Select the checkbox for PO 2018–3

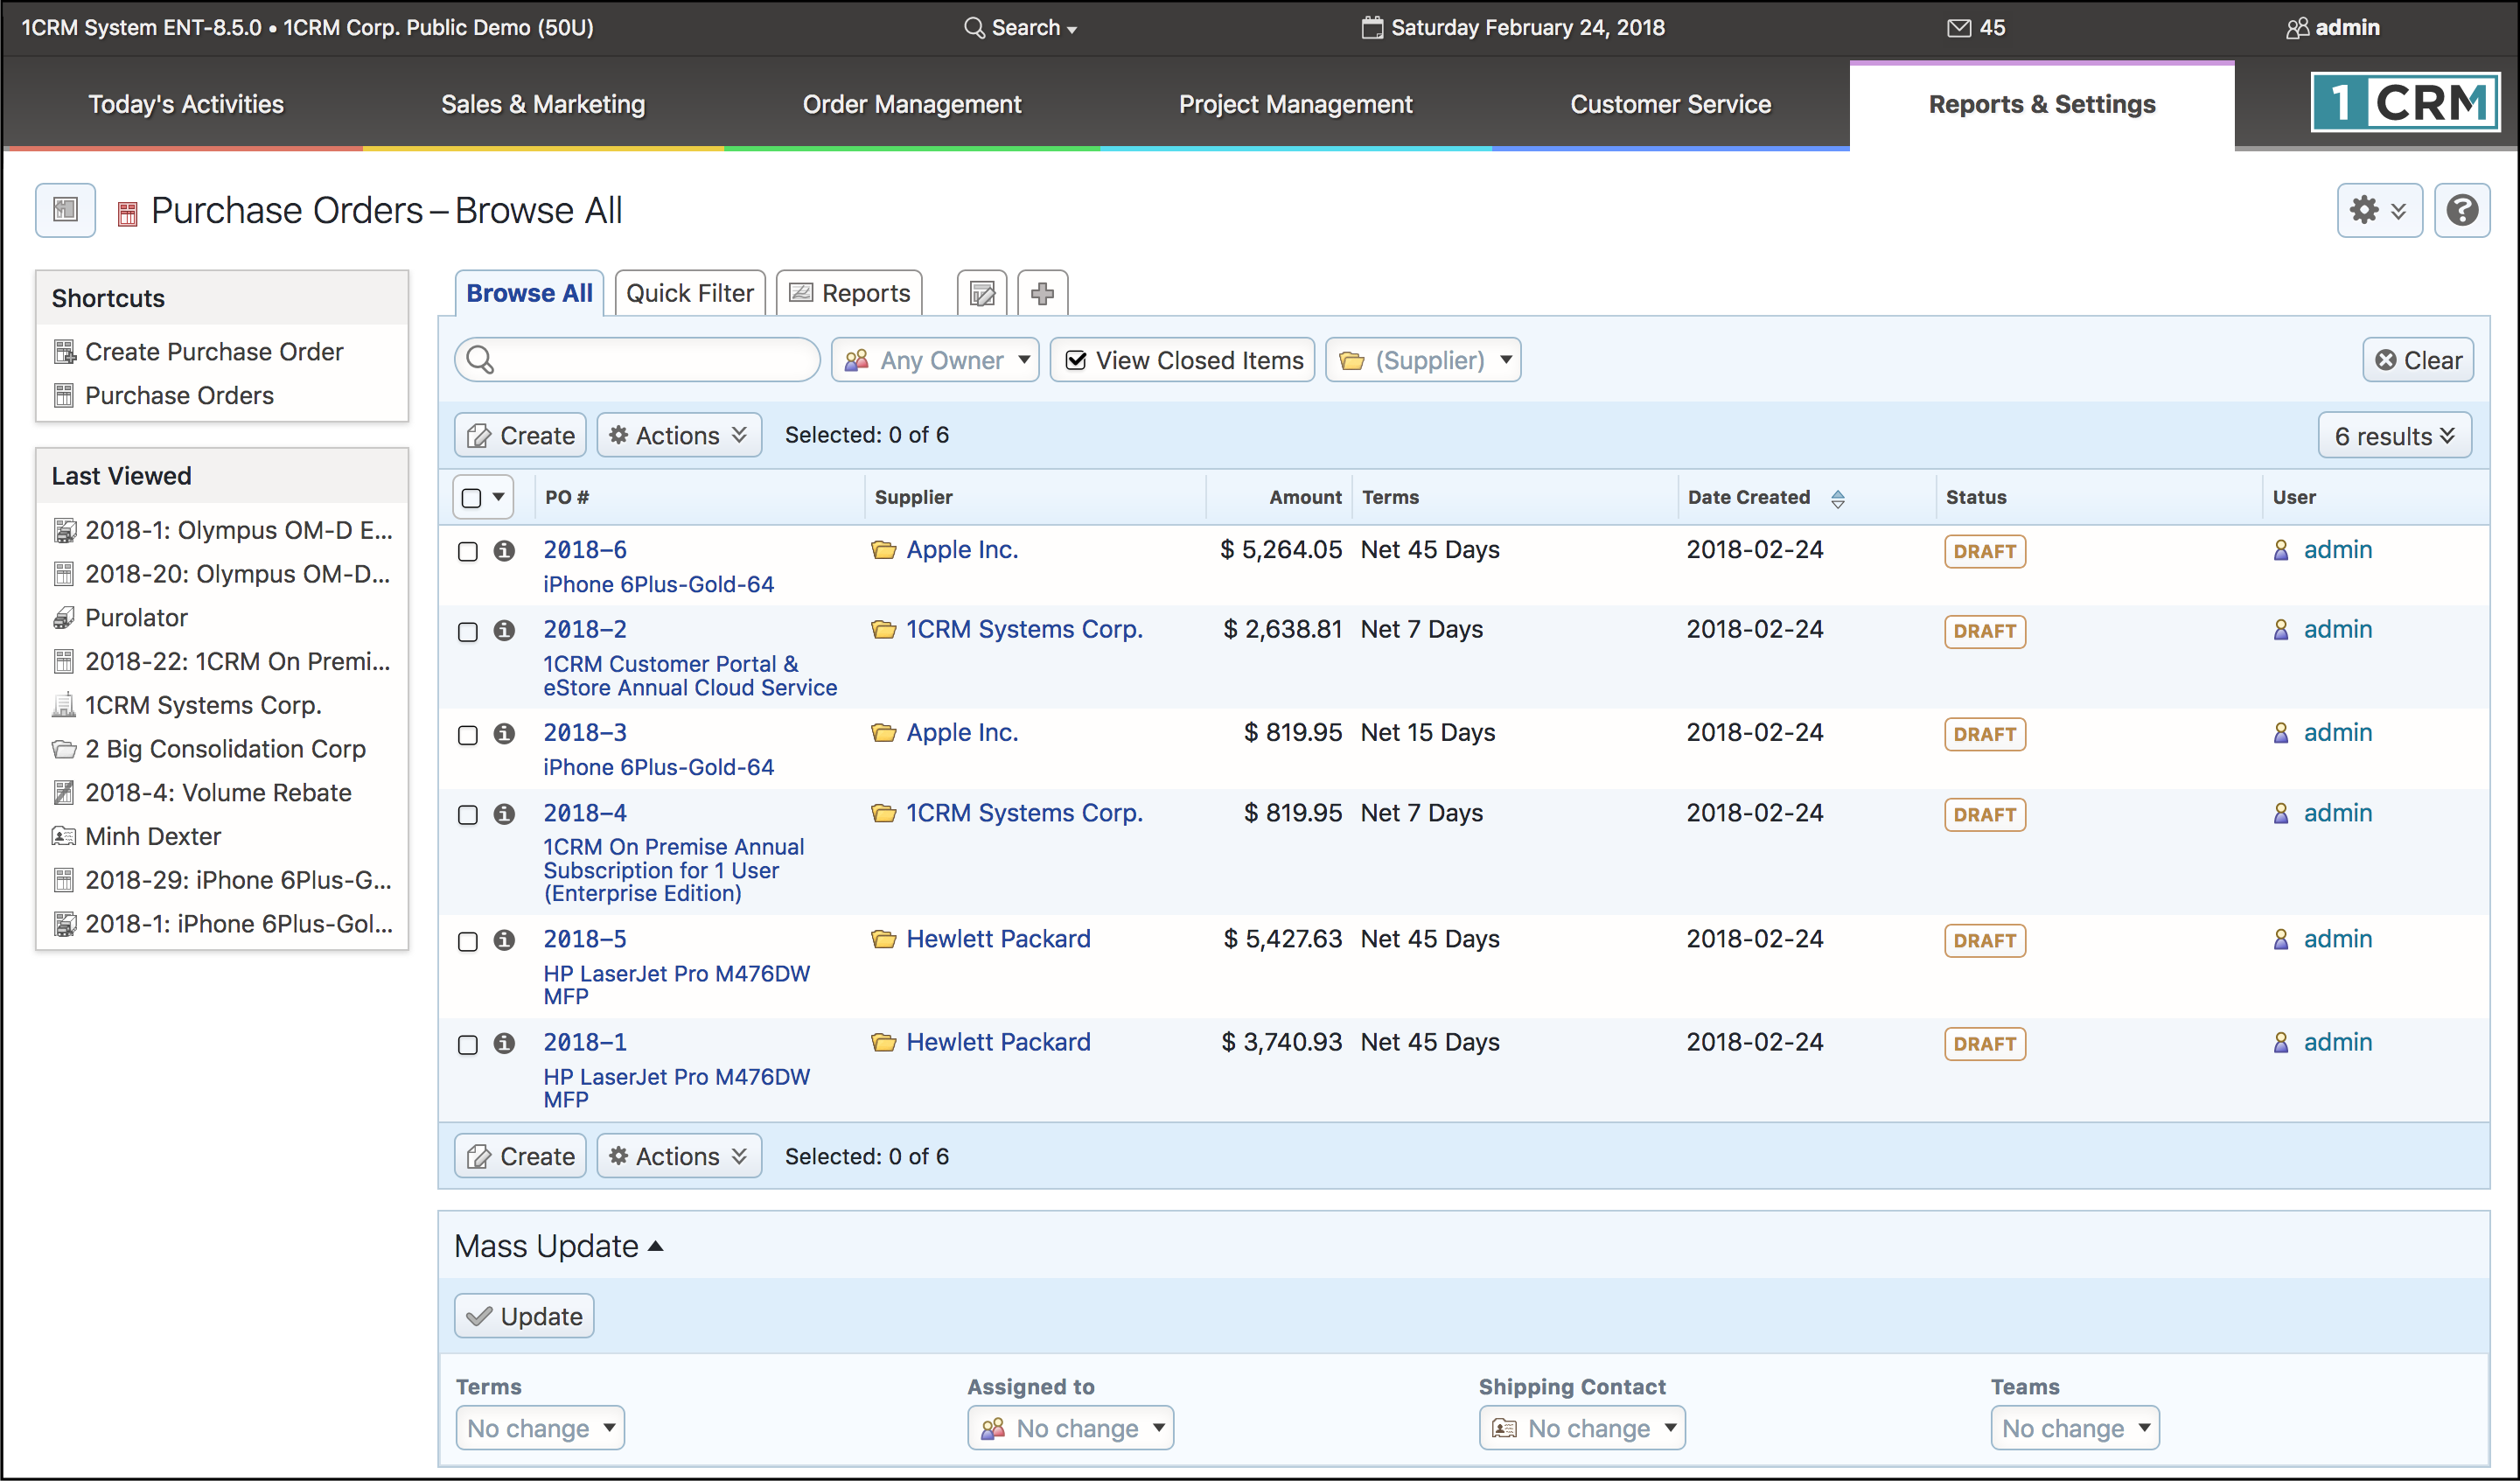click(467, 734)
